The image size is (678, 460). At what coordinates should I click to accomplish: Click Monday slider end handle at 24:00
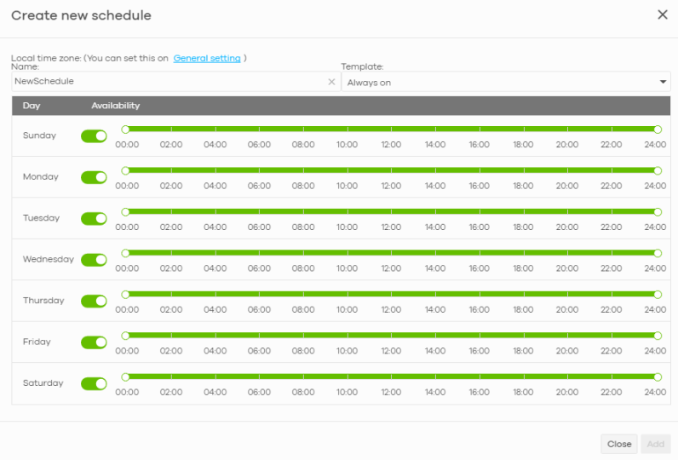click(x=658, y=170)
